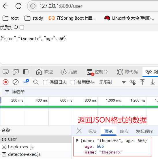
Task: Click the 400 ms timeline marker
Action: tap(42, 100)
